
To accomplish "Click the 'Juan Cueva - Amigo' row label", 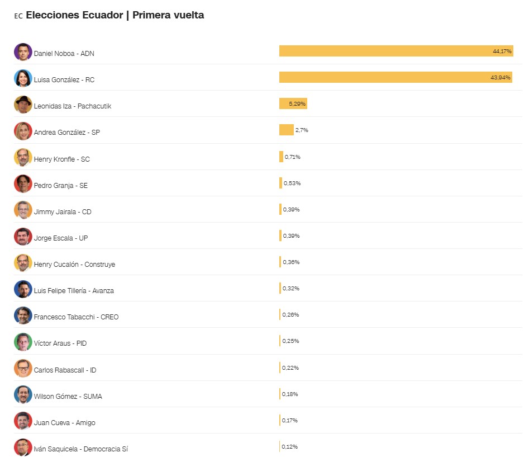I will click(x=64, y=422).
